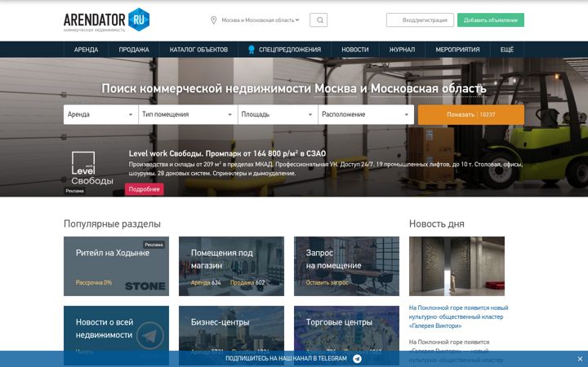Expand the Аренда deal type dropdown
The image size is (588, 367).
(100, 115)
